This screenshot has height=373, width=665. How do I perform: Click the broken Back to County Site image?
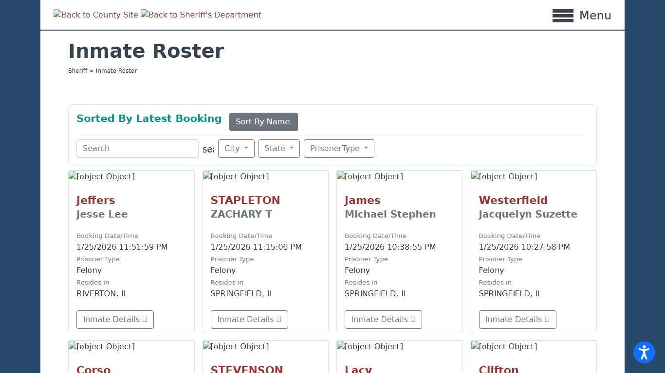click(x=95, y=15)
